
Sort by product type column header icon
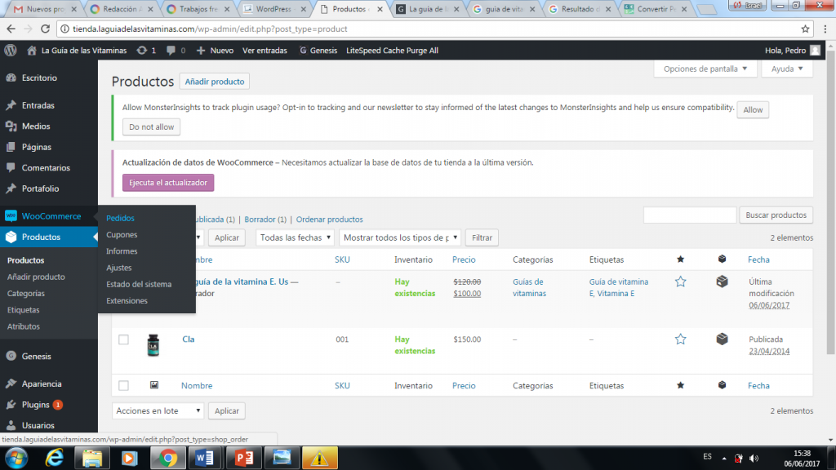point(722,259)
